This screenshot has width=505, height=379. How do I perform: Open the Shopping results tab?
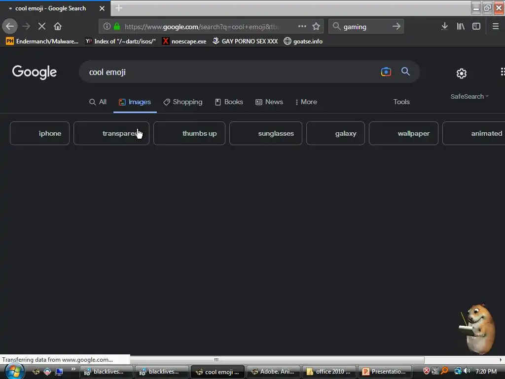(x=183, y=102)
